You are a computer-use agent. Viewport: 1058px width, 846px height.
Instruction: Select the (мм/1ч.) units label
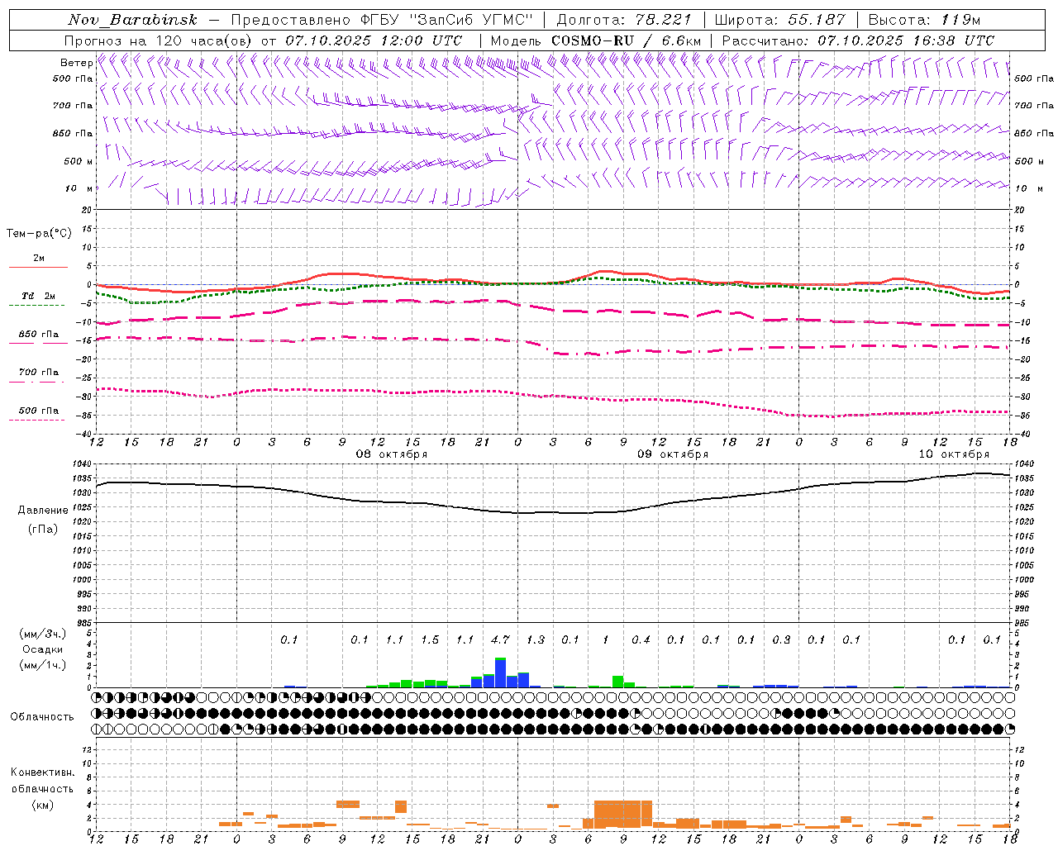coord(42,665)
